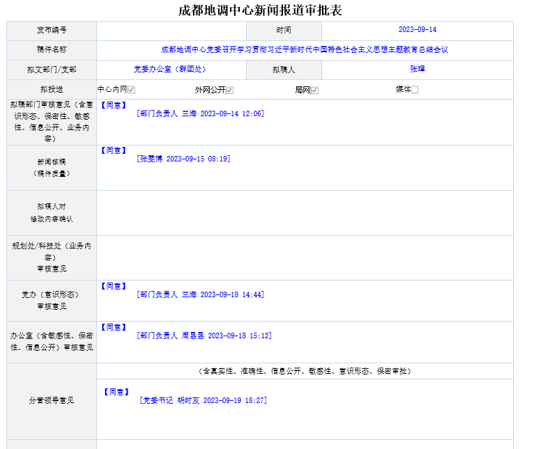543x449 pixels.
Task: Click 【同意】 in 新闻核稿 row
Action: (x=114, y=150)
